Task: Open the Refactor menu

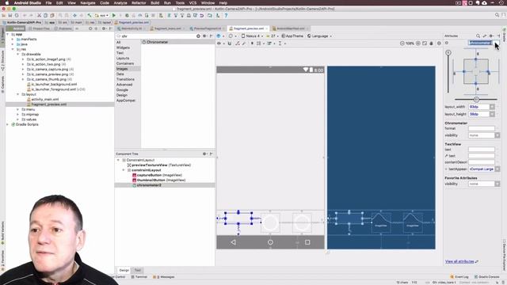Action: pos(139,3)
